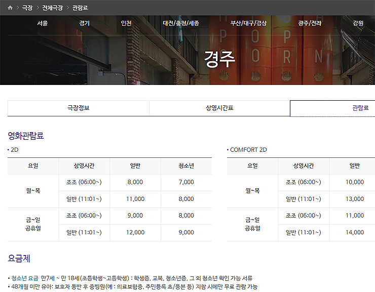Click 월~목 cell in COMFORT 2D table
Screen dimensions: 375x292
click(252, 191)
